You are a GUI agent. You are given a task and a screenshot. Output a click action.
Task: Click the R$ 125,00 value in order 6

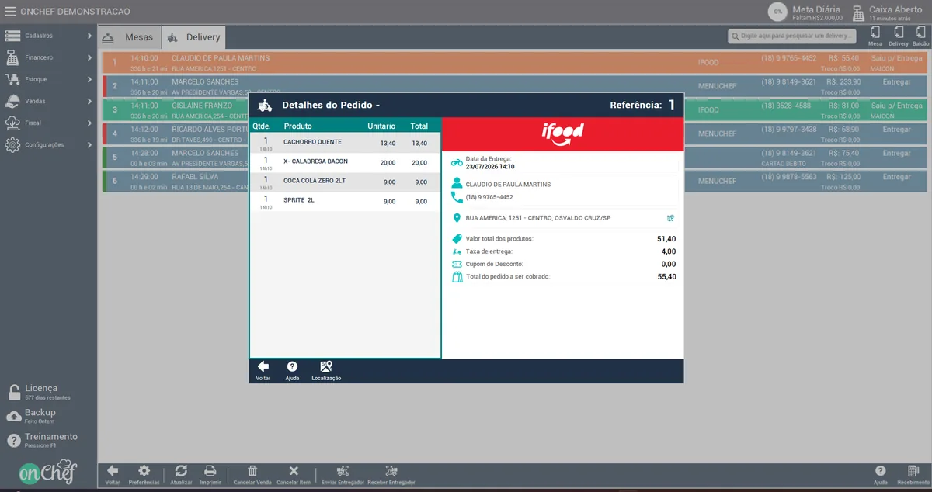pos(845,177)
